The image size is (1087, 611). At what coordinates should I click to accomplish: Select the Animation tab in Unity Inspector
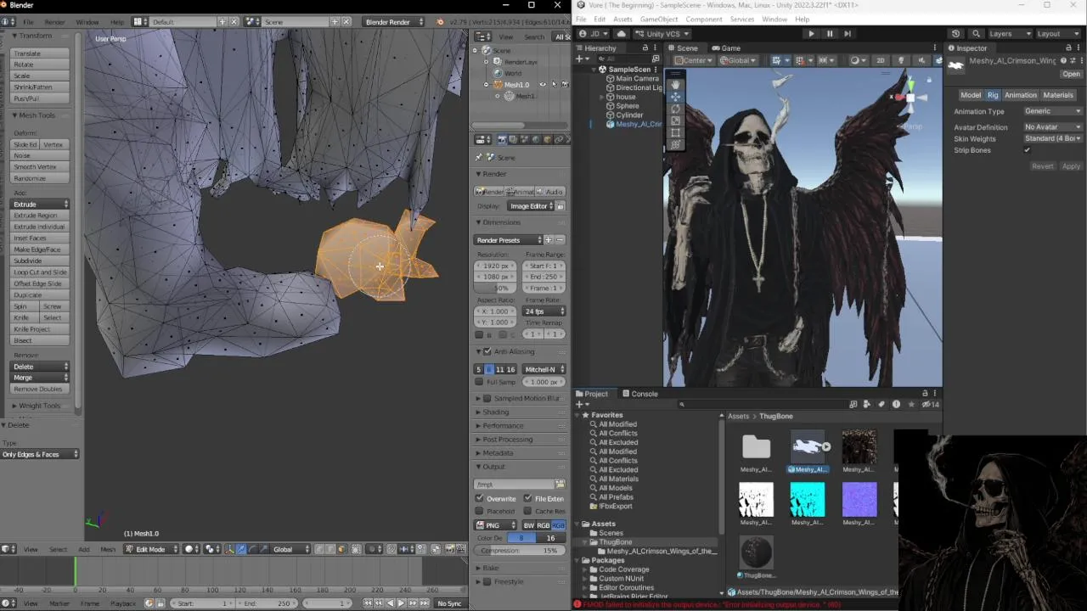(1021, 95)
